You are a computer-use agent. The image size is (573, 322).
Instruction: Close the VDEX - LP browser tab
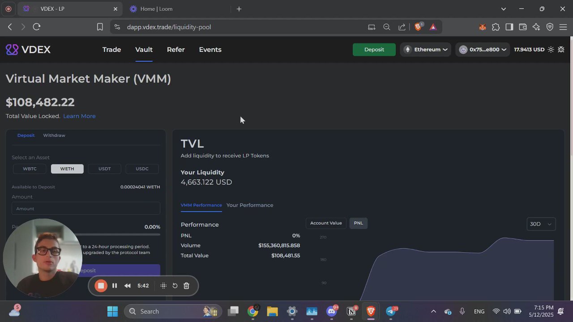pyautogui.click(x=115, y=9)
